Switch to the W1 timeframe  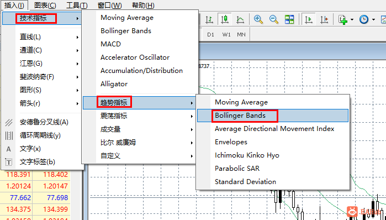pyautogui.click(x=226, y=34)
